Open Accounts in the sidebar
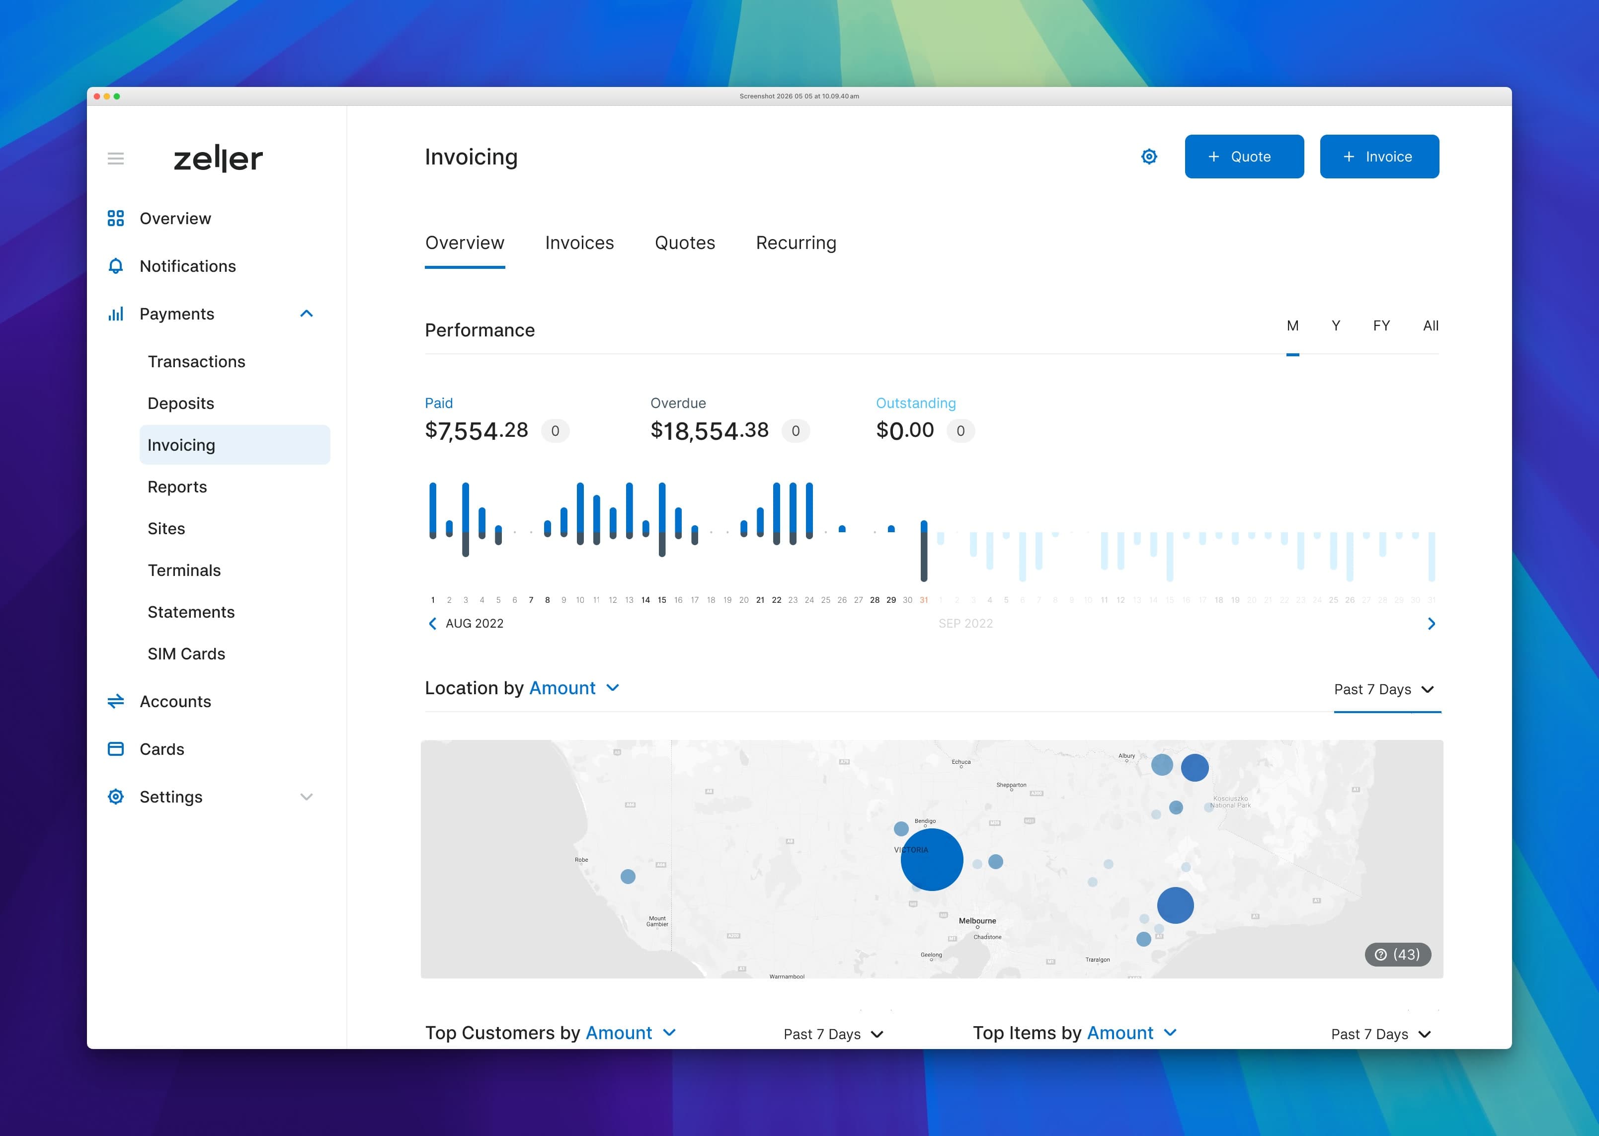Viewport: 1599px width, 1136px height. click(x=175, y=701)
